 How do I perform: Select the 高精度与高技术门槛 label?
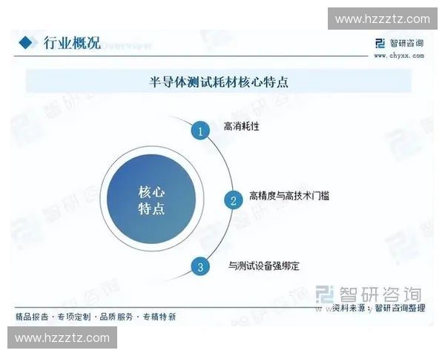click(x=289, y=196)
